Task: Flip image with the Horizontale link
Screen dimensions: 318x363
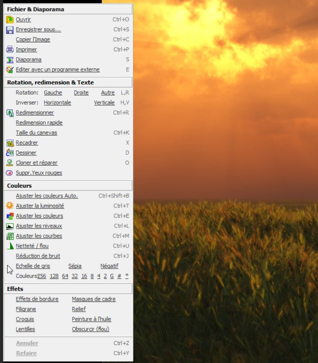Action: [57, 103]
